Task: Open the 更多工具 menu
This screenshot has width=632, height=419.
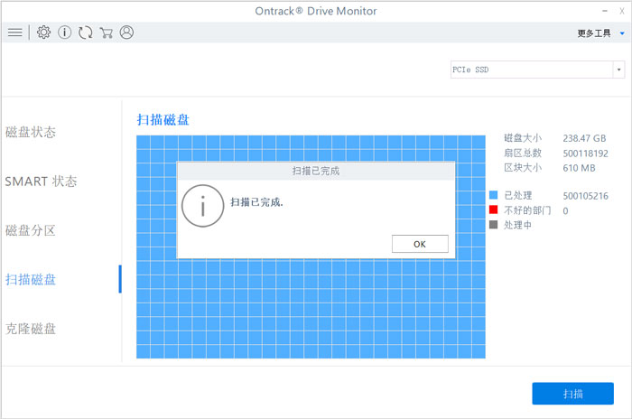Action: coord(594,33)
